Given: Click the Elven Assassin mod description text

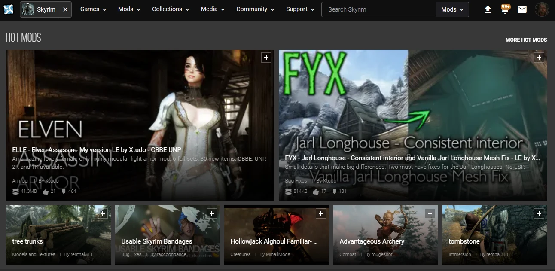Looking at the screenshot, I should [140, 163].
